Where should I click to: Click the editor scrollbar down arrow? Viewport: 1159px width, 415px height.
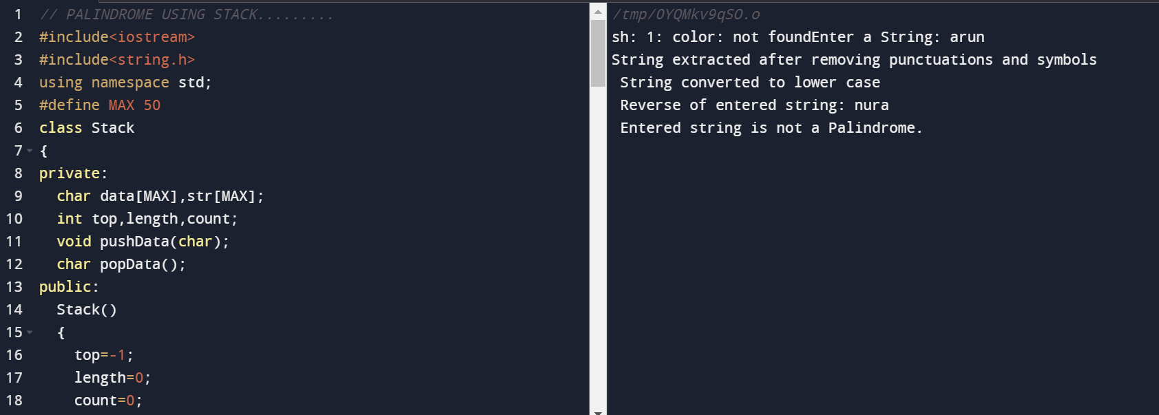598,412
